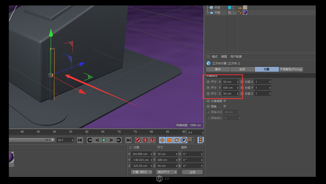Click frame 60 on the timeline ruler
This screenshot has width=326, height=184.
tap(87, 132)
